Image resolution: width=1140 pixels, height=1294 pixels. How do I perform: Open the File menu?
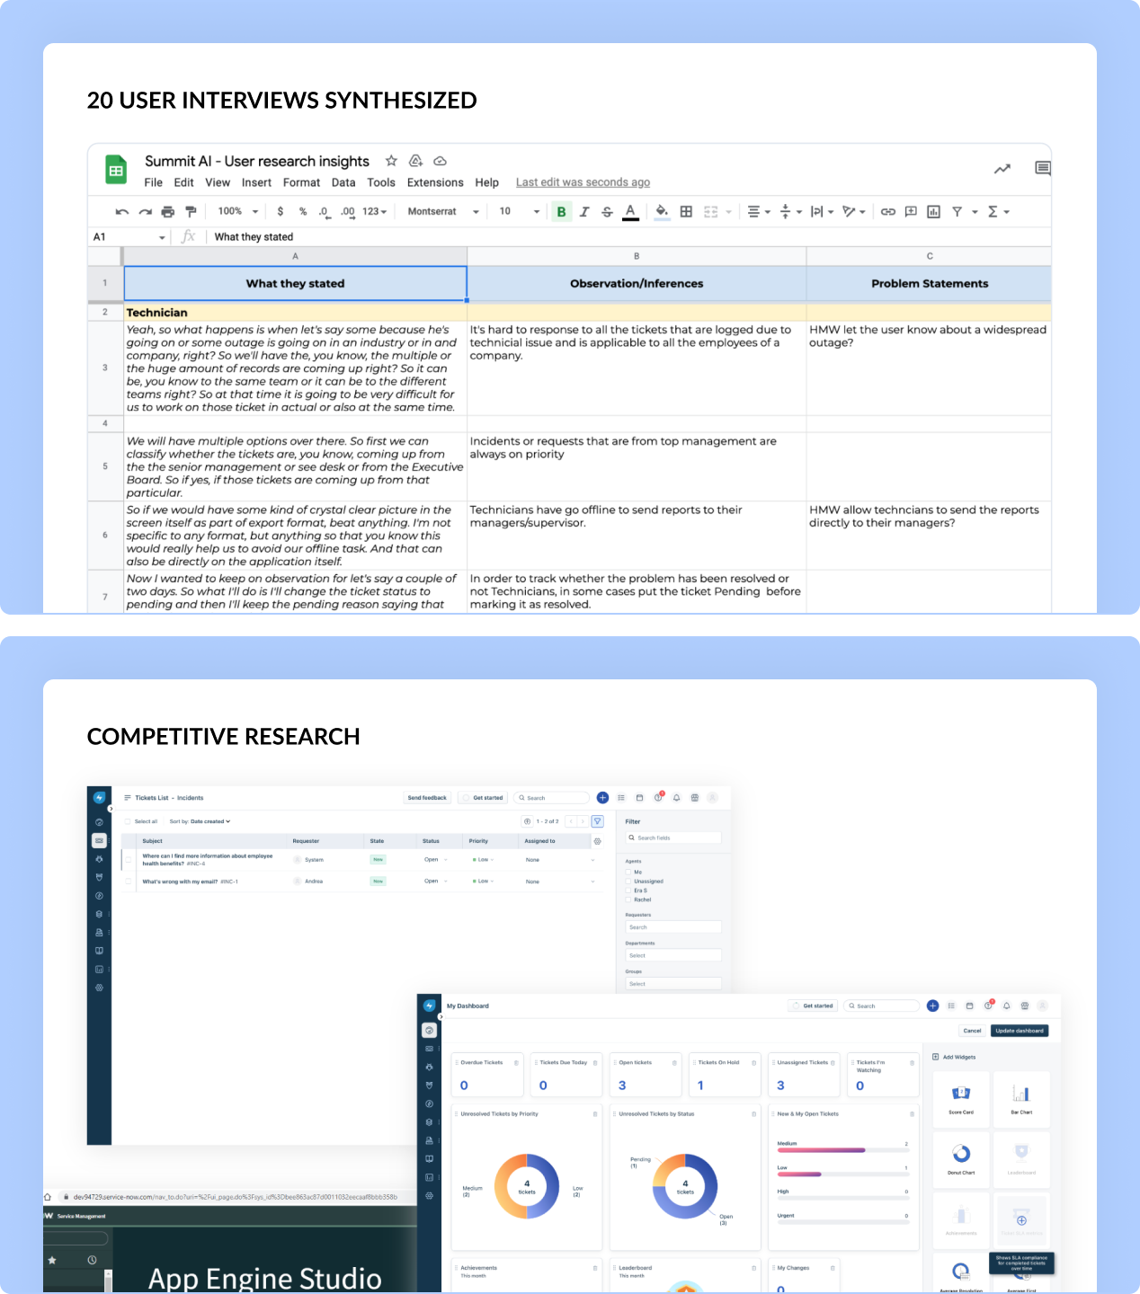coord(154,182)
